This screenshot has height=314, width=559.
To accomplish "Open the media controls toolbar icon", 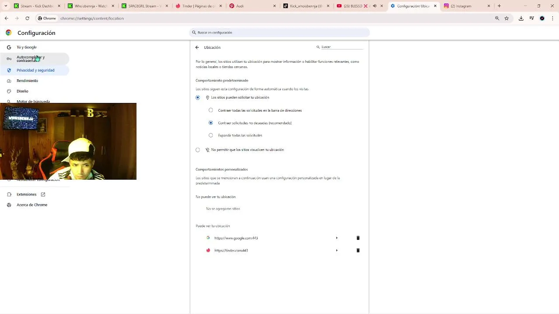I will 531,18.
